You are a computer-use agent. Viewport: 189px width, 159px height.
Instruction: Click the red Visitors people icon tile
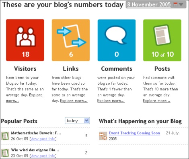pos(25,40)
